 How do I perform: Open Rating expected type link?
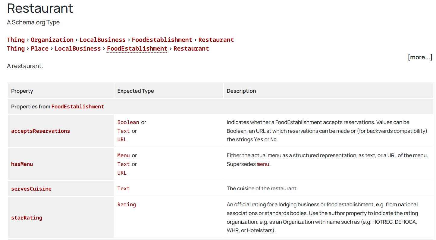(127, 204)
